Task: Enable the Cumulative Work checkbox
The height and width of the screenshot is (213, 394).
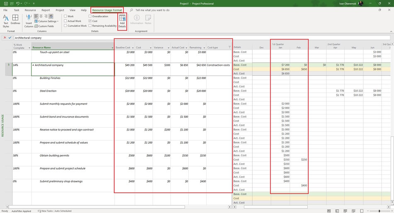Action: [x=66, y=26]
